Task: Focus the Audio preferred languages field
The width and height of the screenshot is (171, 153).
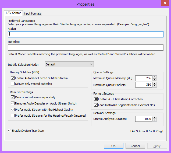Action: (85, 34)
